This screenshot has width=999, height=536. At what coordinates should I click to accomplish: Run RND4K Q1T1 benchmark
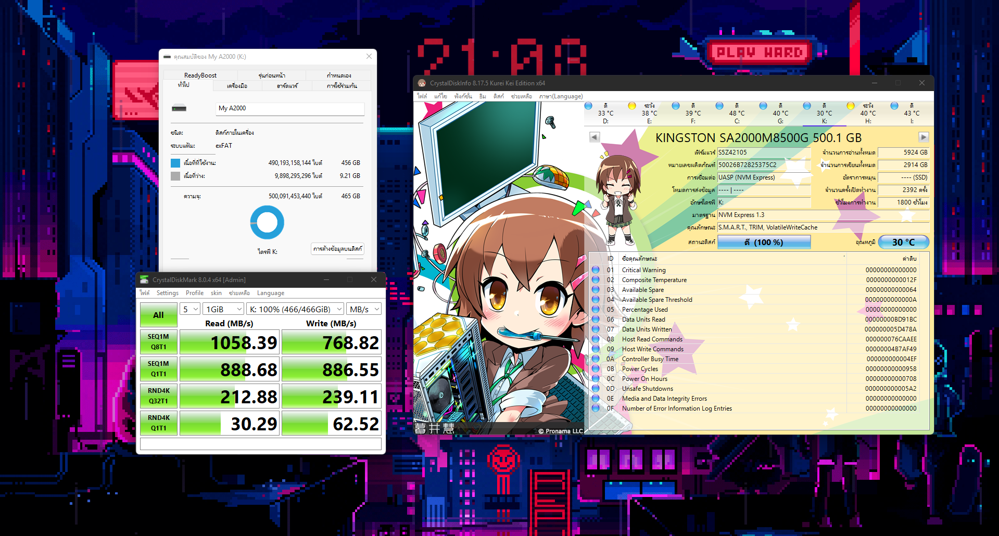coord(158,423)
